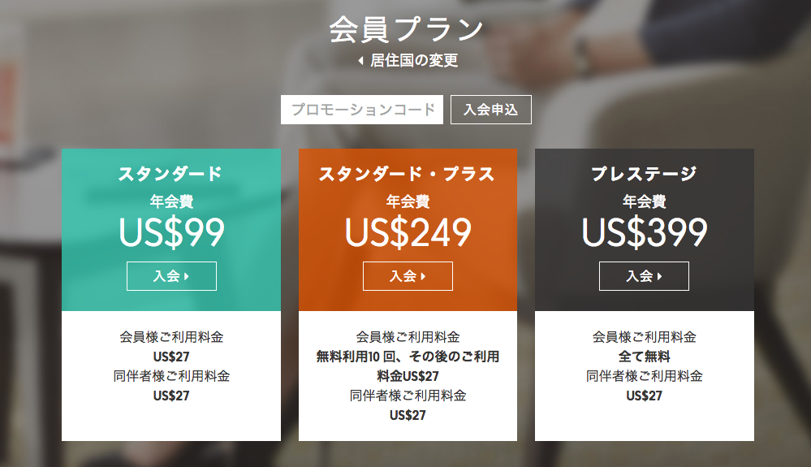Click the arrow icon in dark card's 入会 button
Screen dimensions: 811x467
pyautogui.click(x=659, y=277)
